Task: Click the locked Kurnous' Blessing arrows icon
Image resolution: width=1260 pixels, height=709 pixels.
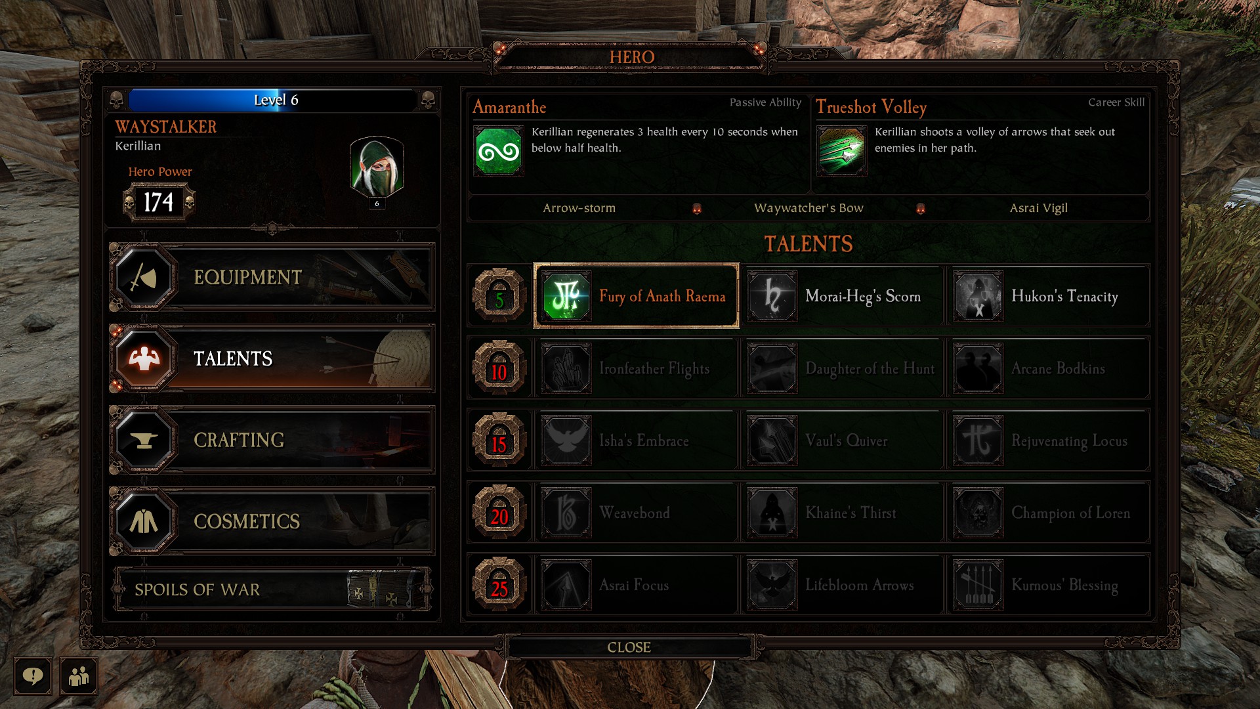Action: pos(978,585)
